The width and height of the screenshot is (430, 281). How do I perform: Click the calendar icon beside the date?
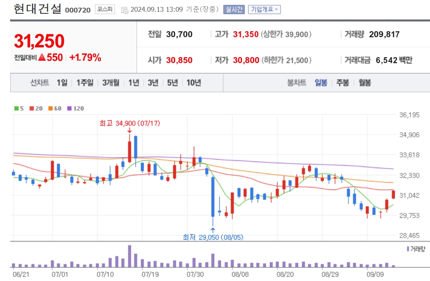(x=125, y=11)
